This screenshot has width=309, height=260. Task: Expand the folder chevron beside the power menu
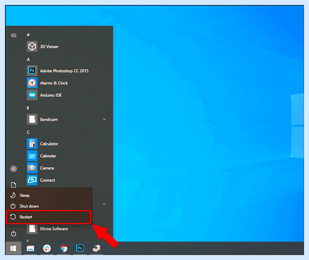click(104, 204)
